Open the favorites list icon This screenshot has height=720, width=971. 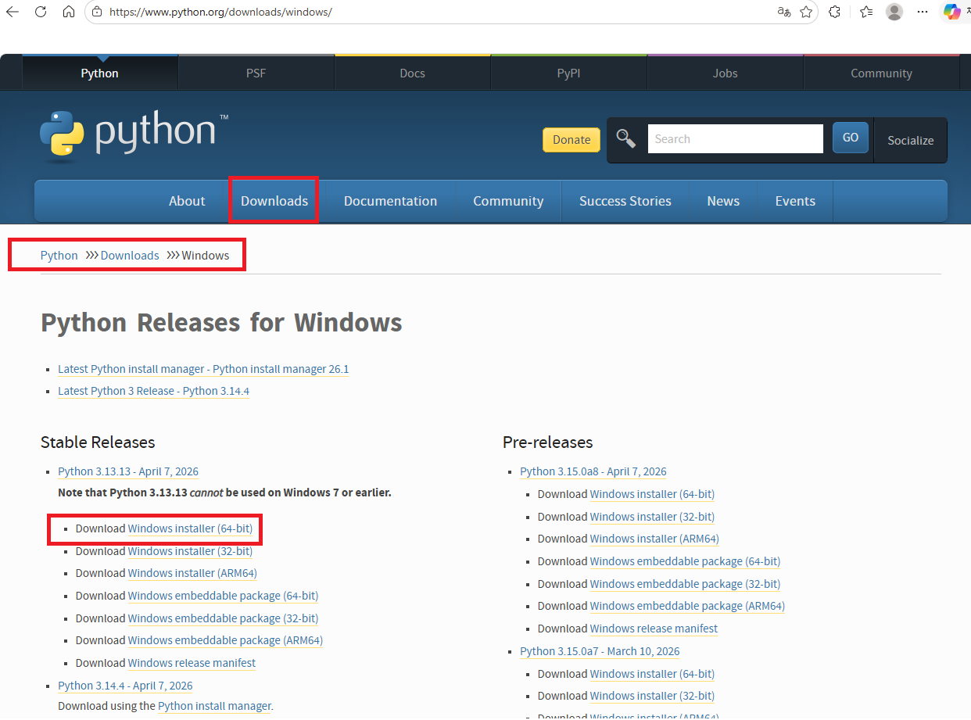866,12
